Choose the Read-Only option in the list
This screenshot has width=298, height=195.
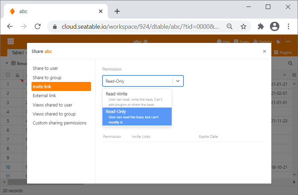click(137, 117)
